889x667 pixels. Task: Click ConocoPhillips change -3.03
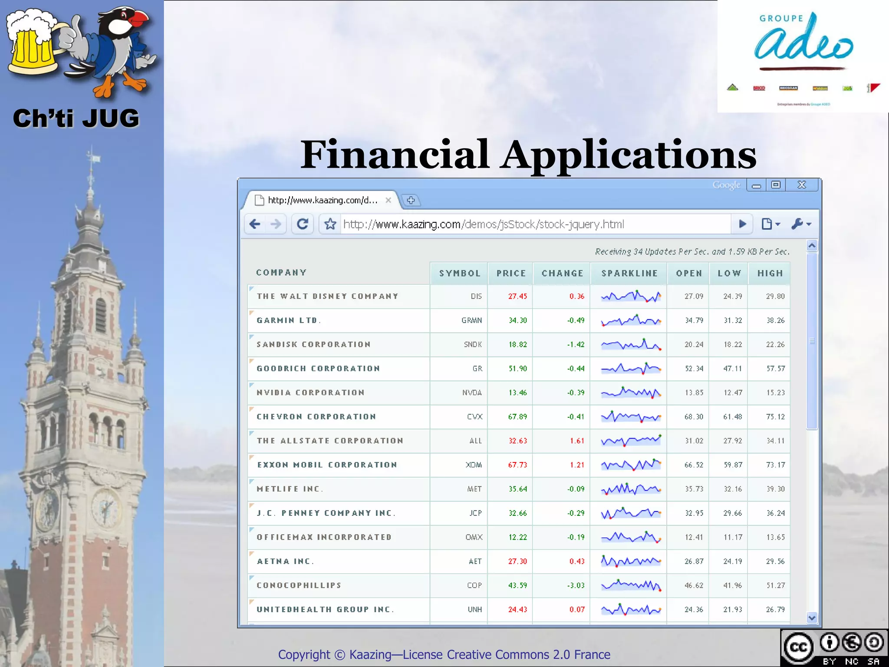click(576, 585)
